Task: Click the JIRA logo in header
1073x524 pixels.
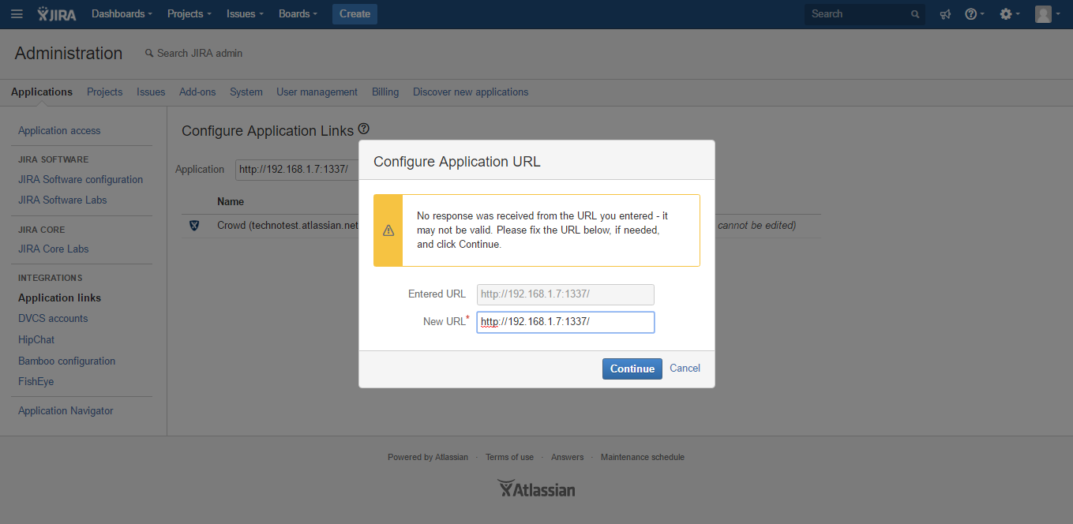Action: tap(58, 14)
